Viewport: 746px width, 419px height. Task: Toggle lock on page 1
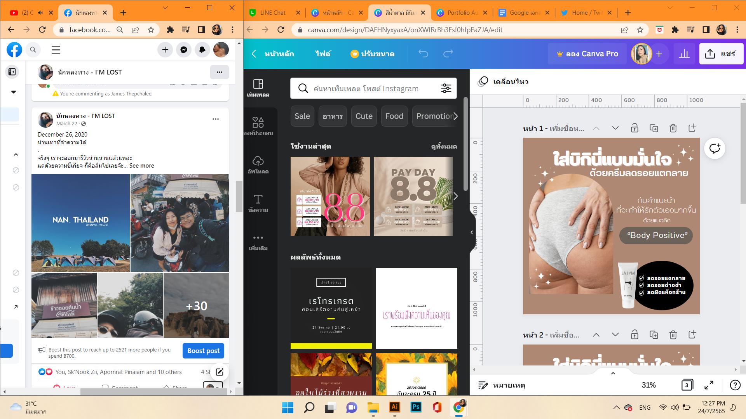tap(634, 128)
